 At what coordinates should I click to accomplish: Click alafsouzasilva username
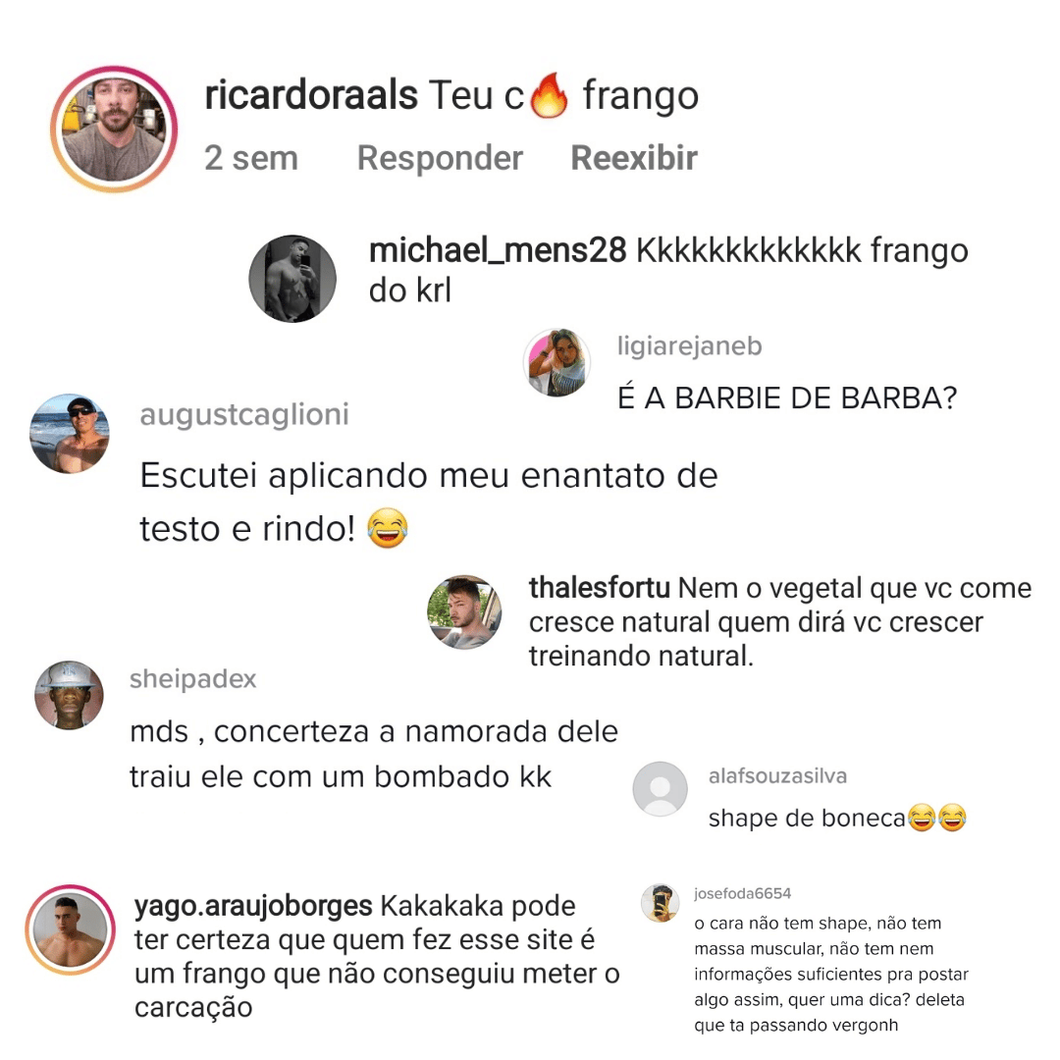[777, 776]
